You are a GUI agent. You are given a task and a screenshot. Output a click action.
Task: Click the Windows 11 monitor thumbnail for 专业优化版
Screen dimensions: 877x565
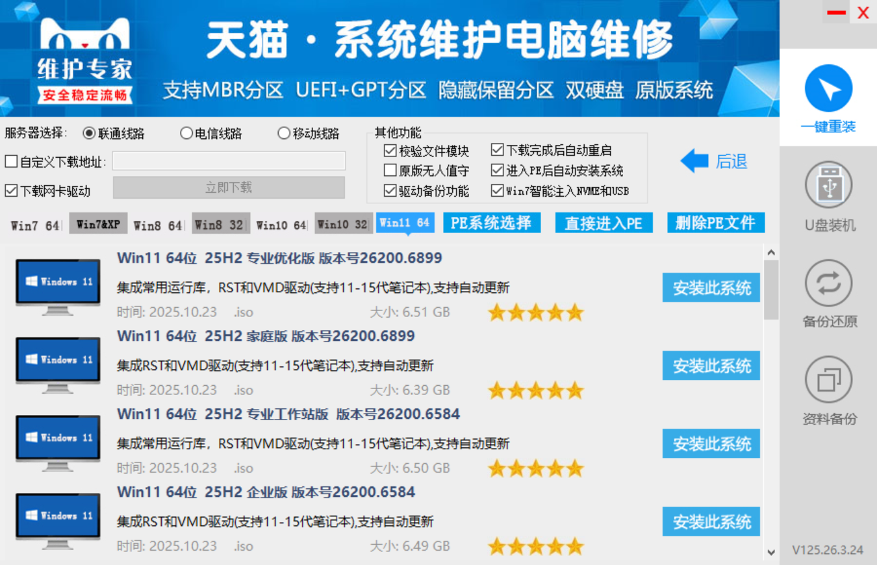coord(58,287)
